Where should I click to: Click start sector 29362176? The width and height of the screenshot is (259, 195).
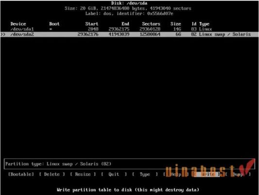(x=88, y=34)
